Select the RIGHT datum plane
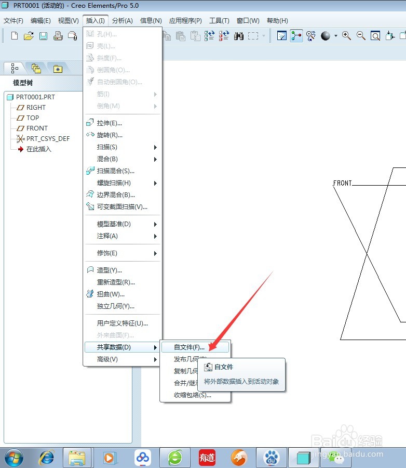The image size is (406, 468). point(31,108)
